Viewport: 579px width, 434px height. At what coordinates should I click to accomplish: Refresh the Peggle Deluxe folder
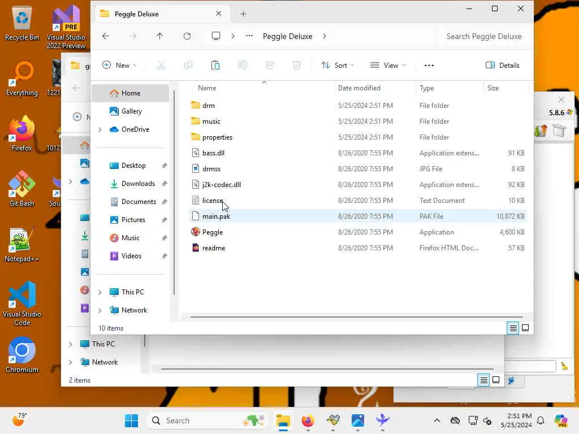pyautogui.click(x=187, y=36)
